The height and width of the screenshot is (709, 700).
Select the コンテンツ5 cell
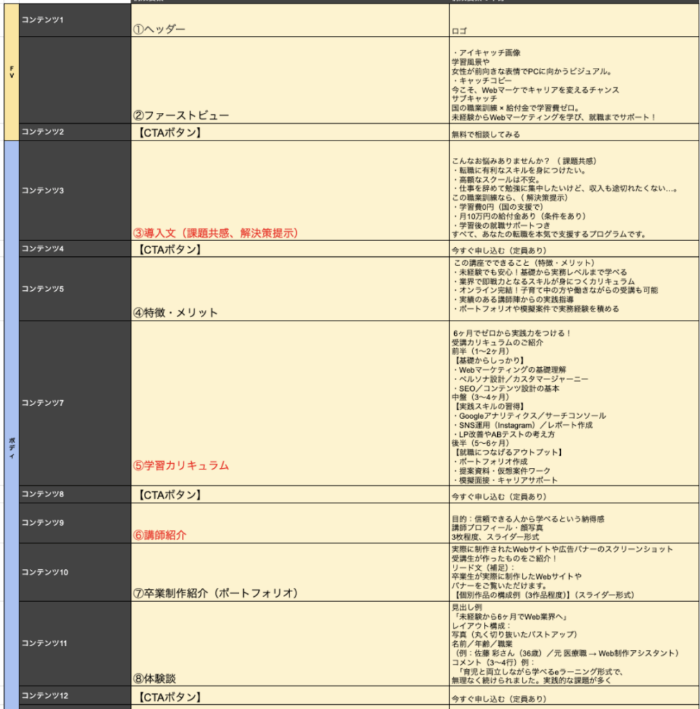click(x=75, y=289)
